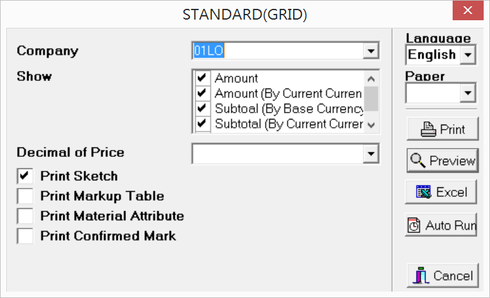Viewport: 490px width, 298px height.
Task: Enable Print Material Attribute checkbox
Action: coord(25,216)
